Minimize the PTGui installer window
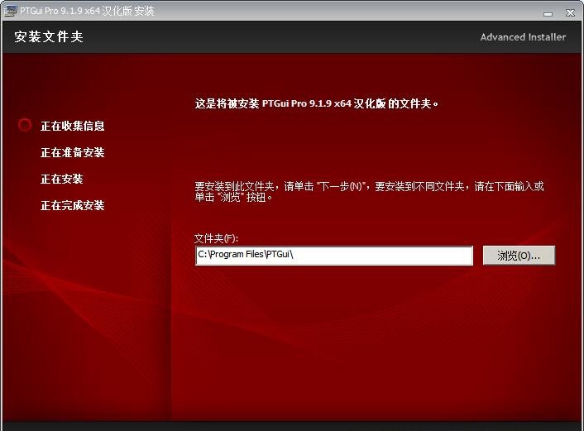This screenshot has width=584, height=431. (x=548, y=13)
